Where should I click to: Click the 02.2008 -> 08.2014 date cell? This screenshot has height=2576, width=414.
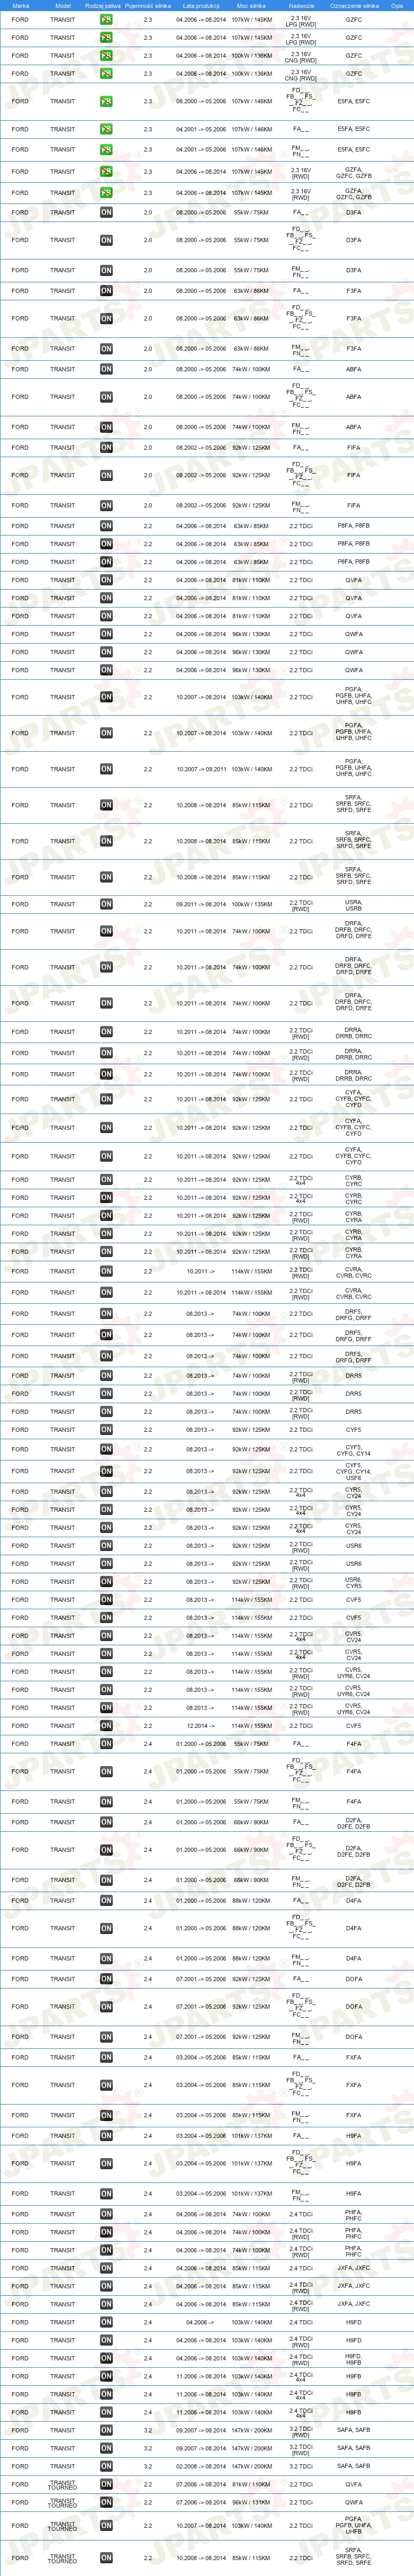[201, 2467]
